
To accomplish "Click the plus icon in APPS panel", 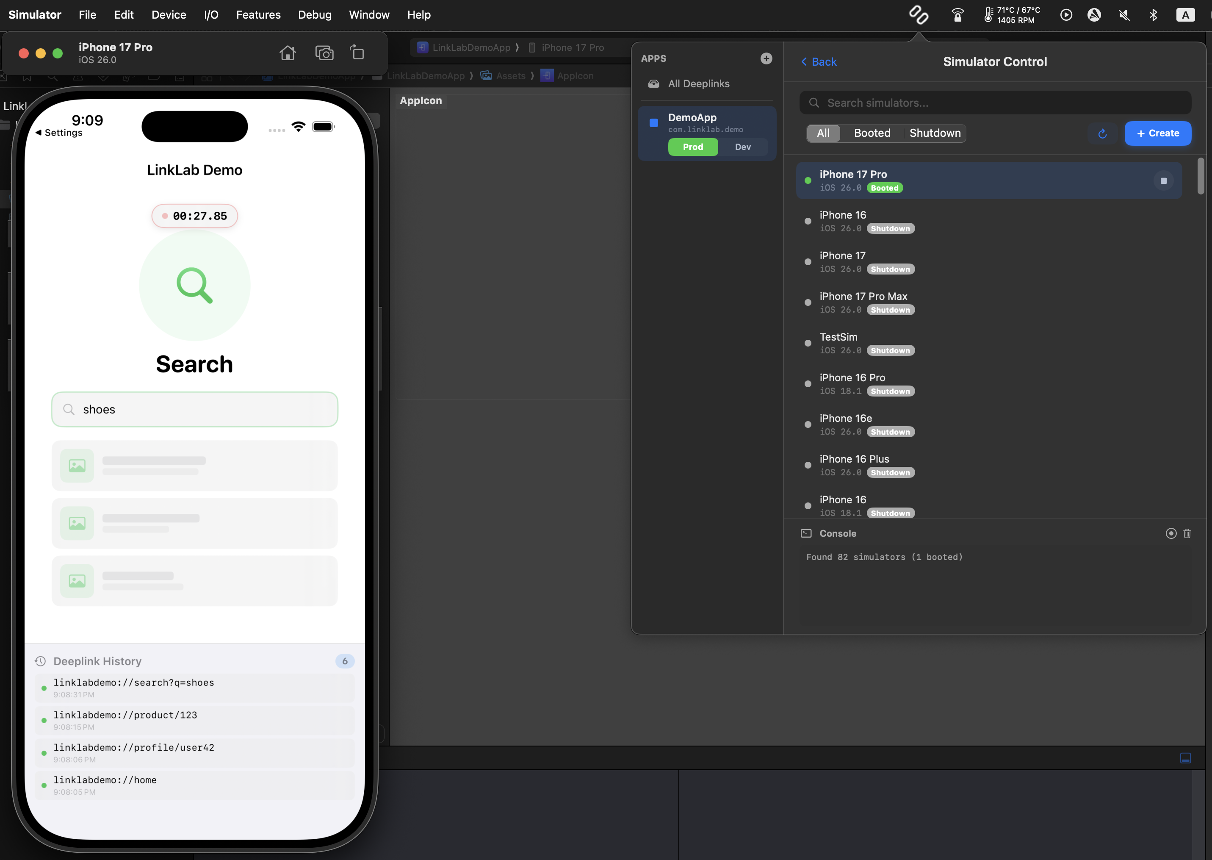I will click(x=766, y=58).
